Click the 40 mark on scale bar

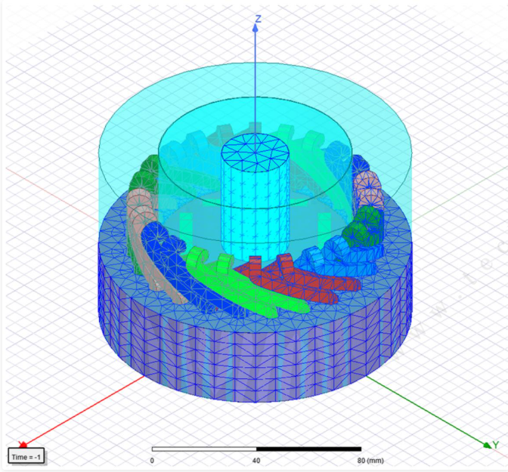256,460
